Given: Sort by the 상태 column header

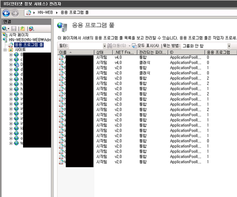Looking at the screenshot, I should tap(103, 53).
